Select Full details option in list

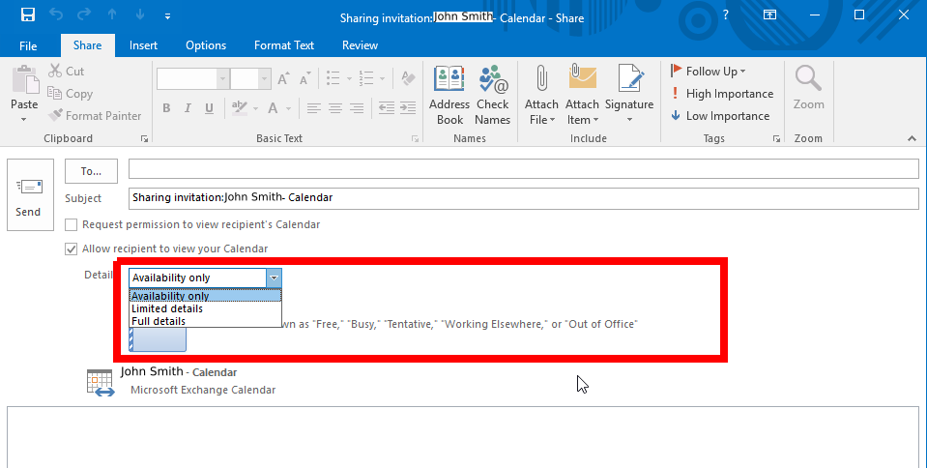159,321
